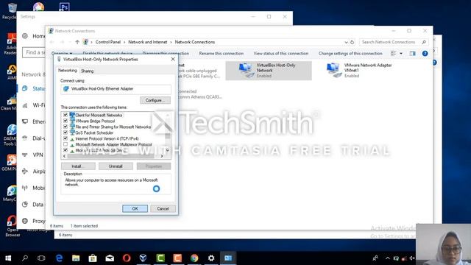Open VirtualBox from the taskbar

[144, 258]
